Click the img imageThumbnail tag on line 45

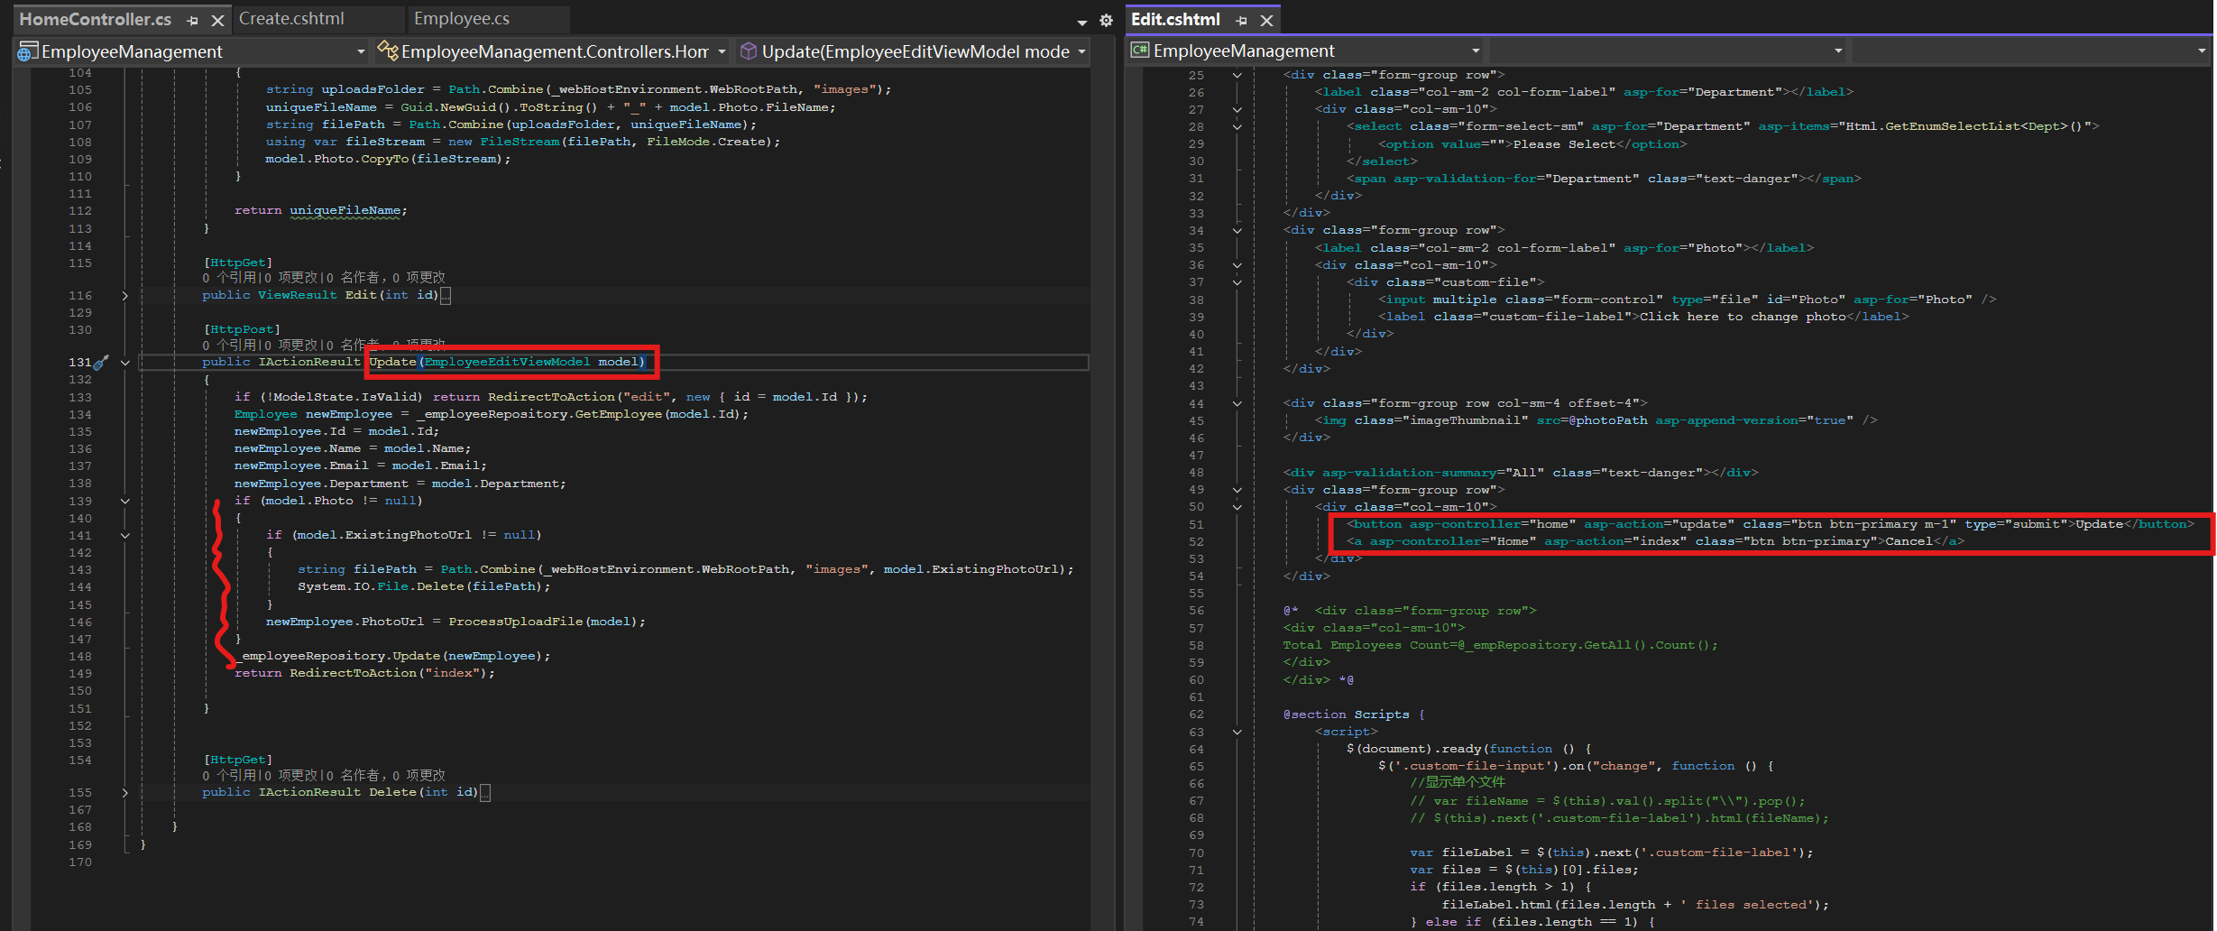[x=1596, y=420]
